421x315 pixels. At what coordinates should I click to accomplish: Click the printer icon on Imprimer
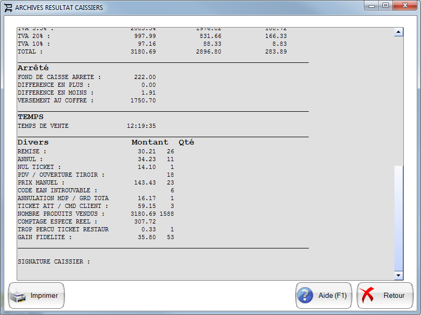click(18, 296)
